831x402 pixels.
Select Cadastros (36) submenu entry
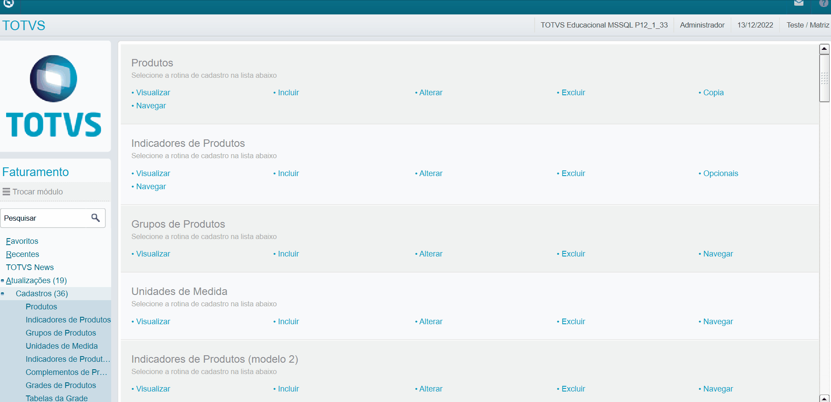42,294
